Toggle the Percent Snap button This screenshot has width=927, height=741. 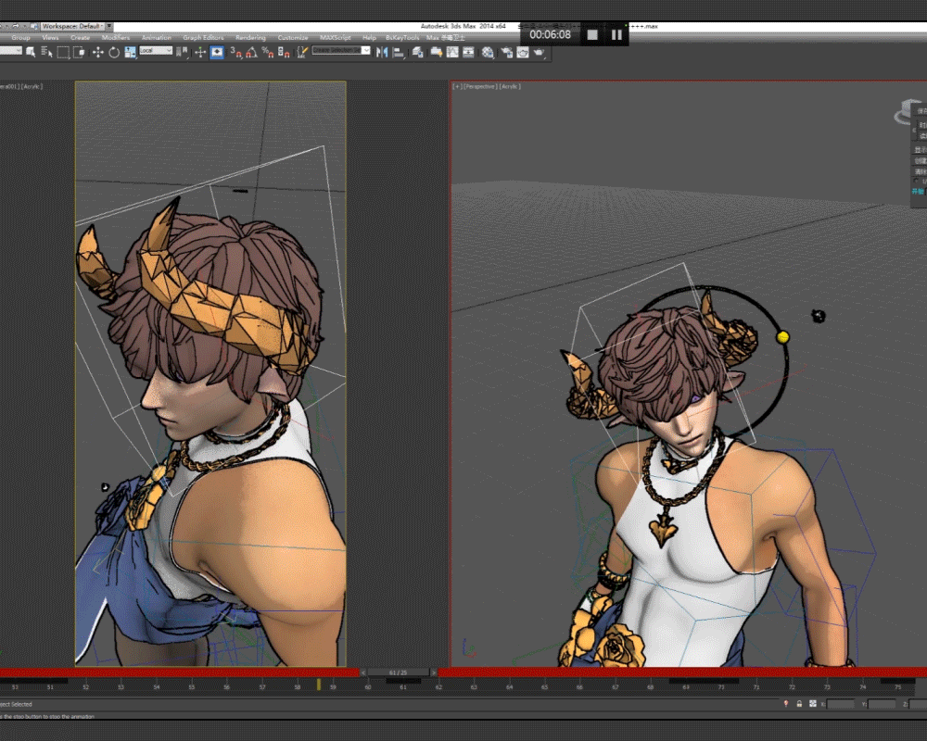tap(268, 52)
